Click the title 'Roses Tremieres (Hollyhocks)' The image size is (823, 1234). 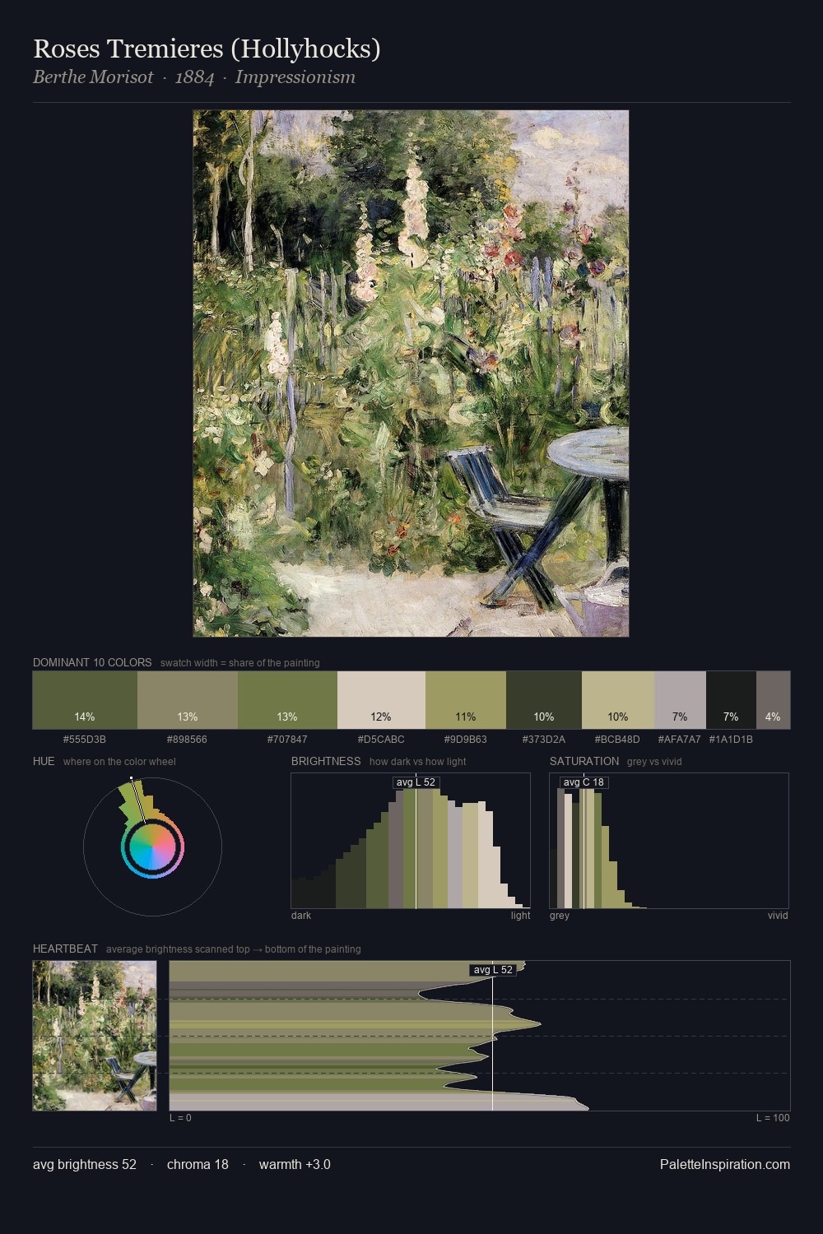pyautogui.click(x=207, y=49)
